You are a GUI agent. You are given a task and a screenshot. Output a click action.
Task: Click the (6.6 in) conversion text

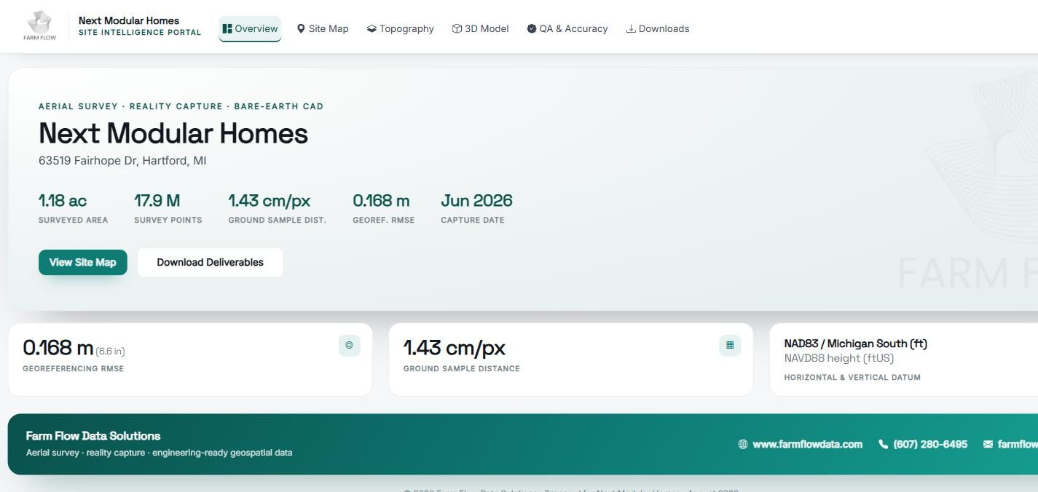tap(110, 352)
